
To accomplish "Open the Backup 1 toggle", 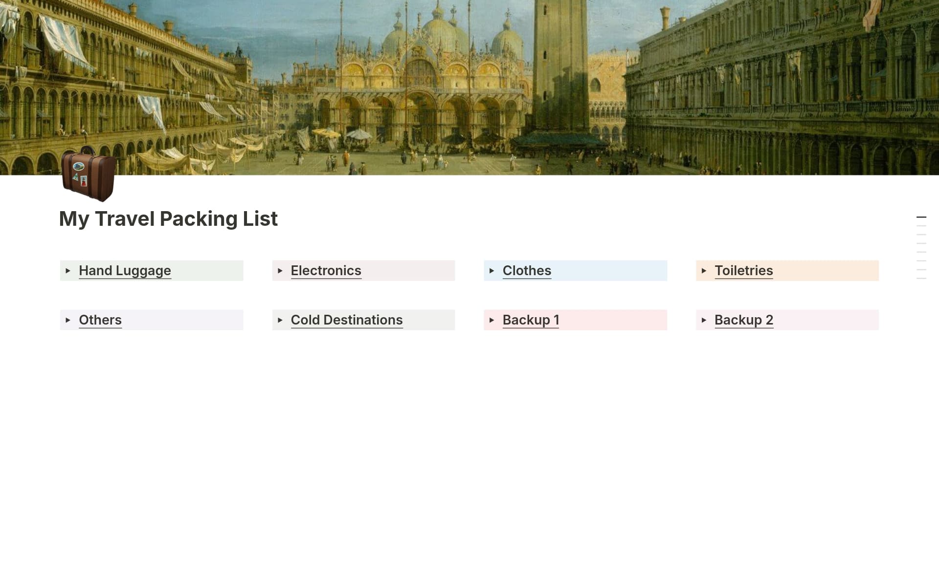I will 492,320.
